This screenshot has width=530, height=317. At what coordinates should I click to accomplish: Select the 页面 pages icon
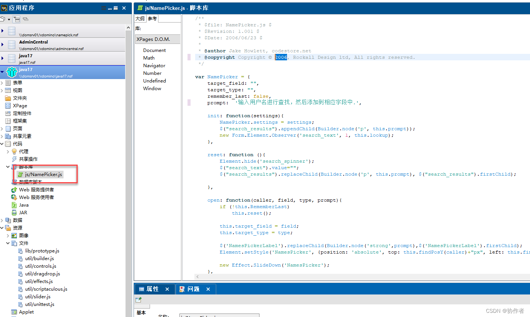click(8, 128)
